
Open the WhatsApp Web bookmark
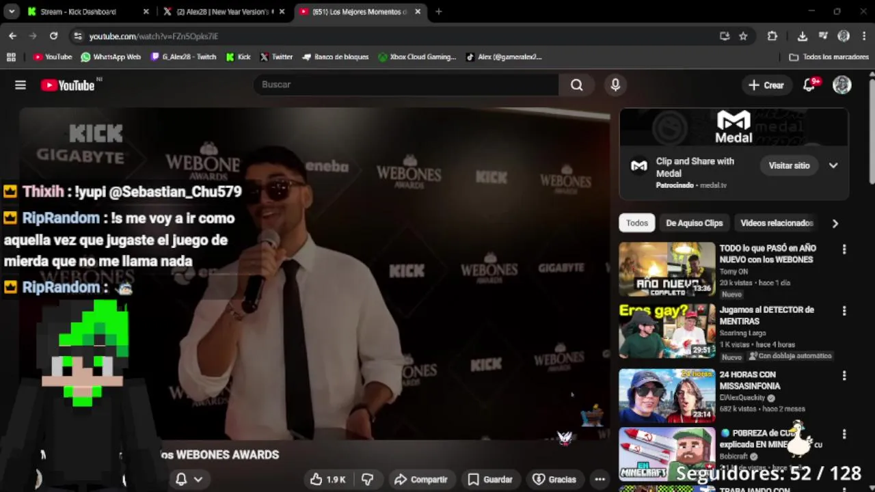111,57
